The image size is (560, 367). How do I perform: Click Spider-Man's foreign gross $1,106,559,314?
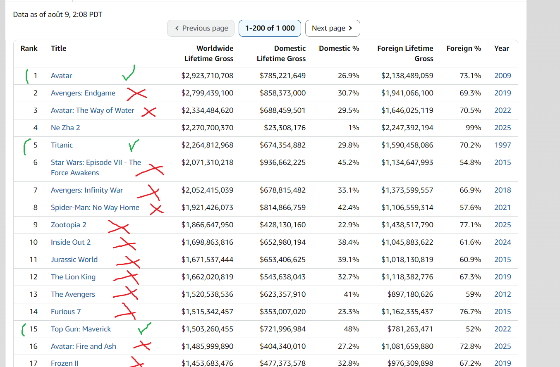click(x=407, y=207)
